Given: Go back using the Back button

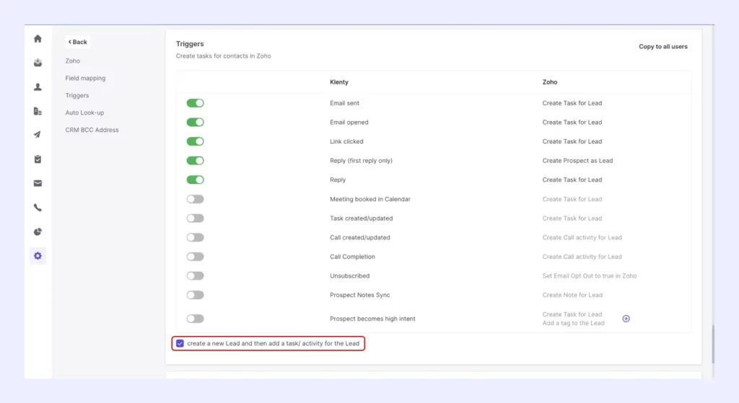Looking at the screenshot, I should 78,42.
